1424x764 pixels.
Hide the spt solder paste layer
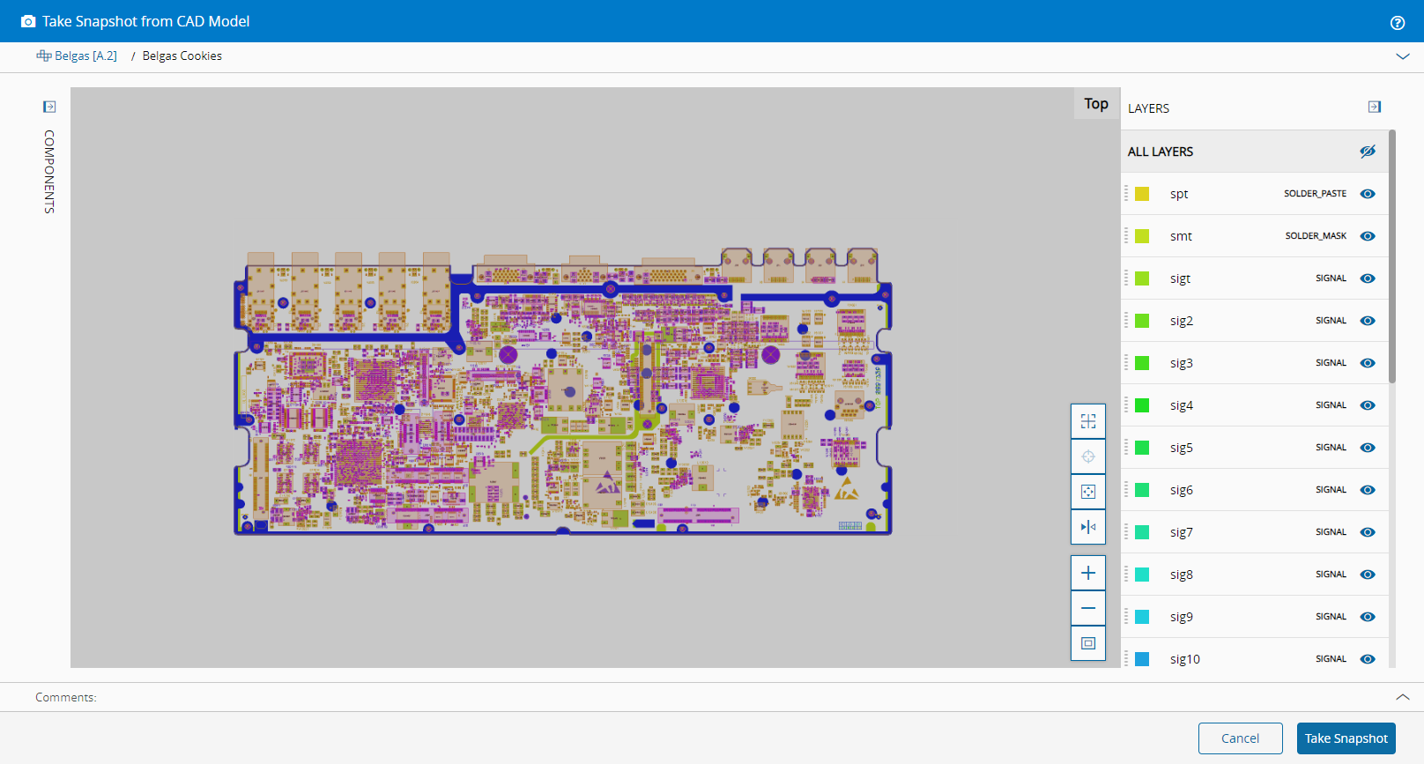click(1368, 194)
